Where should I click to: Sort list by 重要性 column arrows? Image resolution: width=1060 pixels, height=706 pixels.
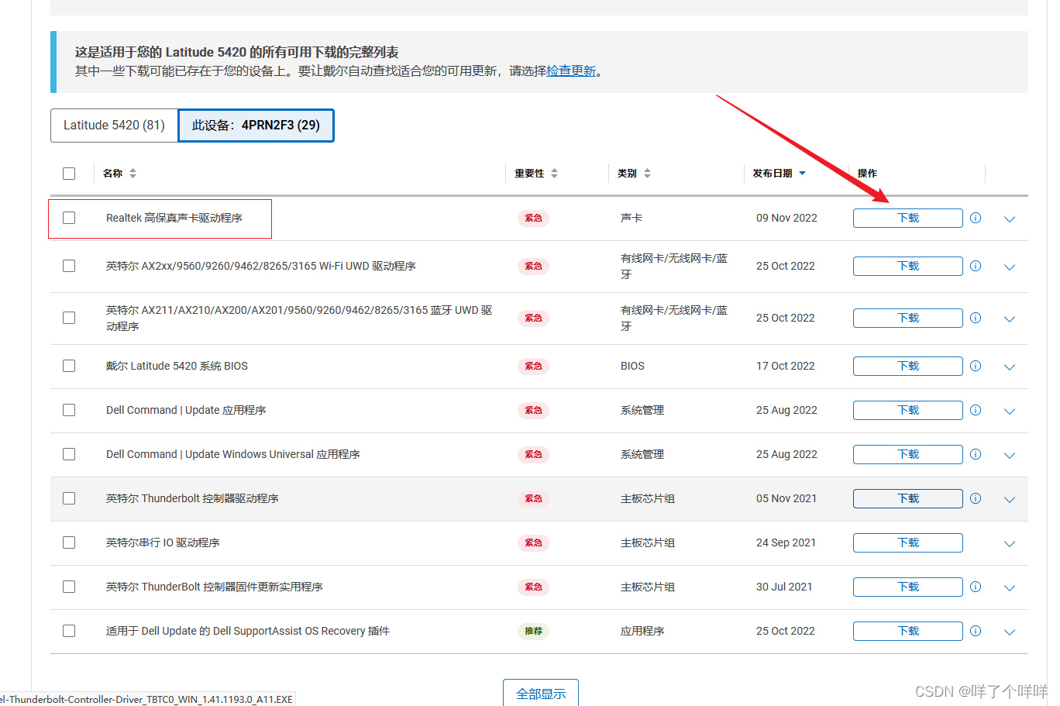coord(554,174)
